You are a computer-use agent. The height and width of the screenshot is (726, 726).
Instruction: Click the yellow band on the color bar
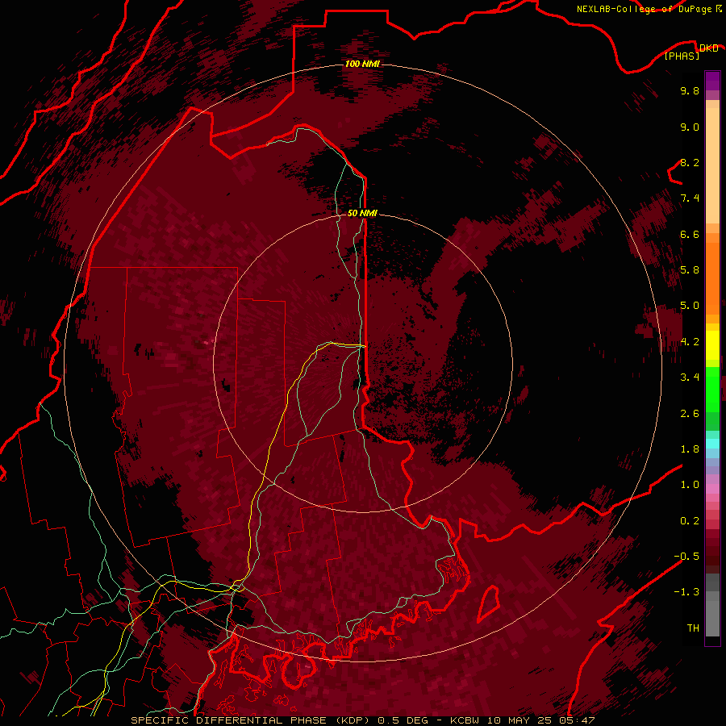point(712,345)
